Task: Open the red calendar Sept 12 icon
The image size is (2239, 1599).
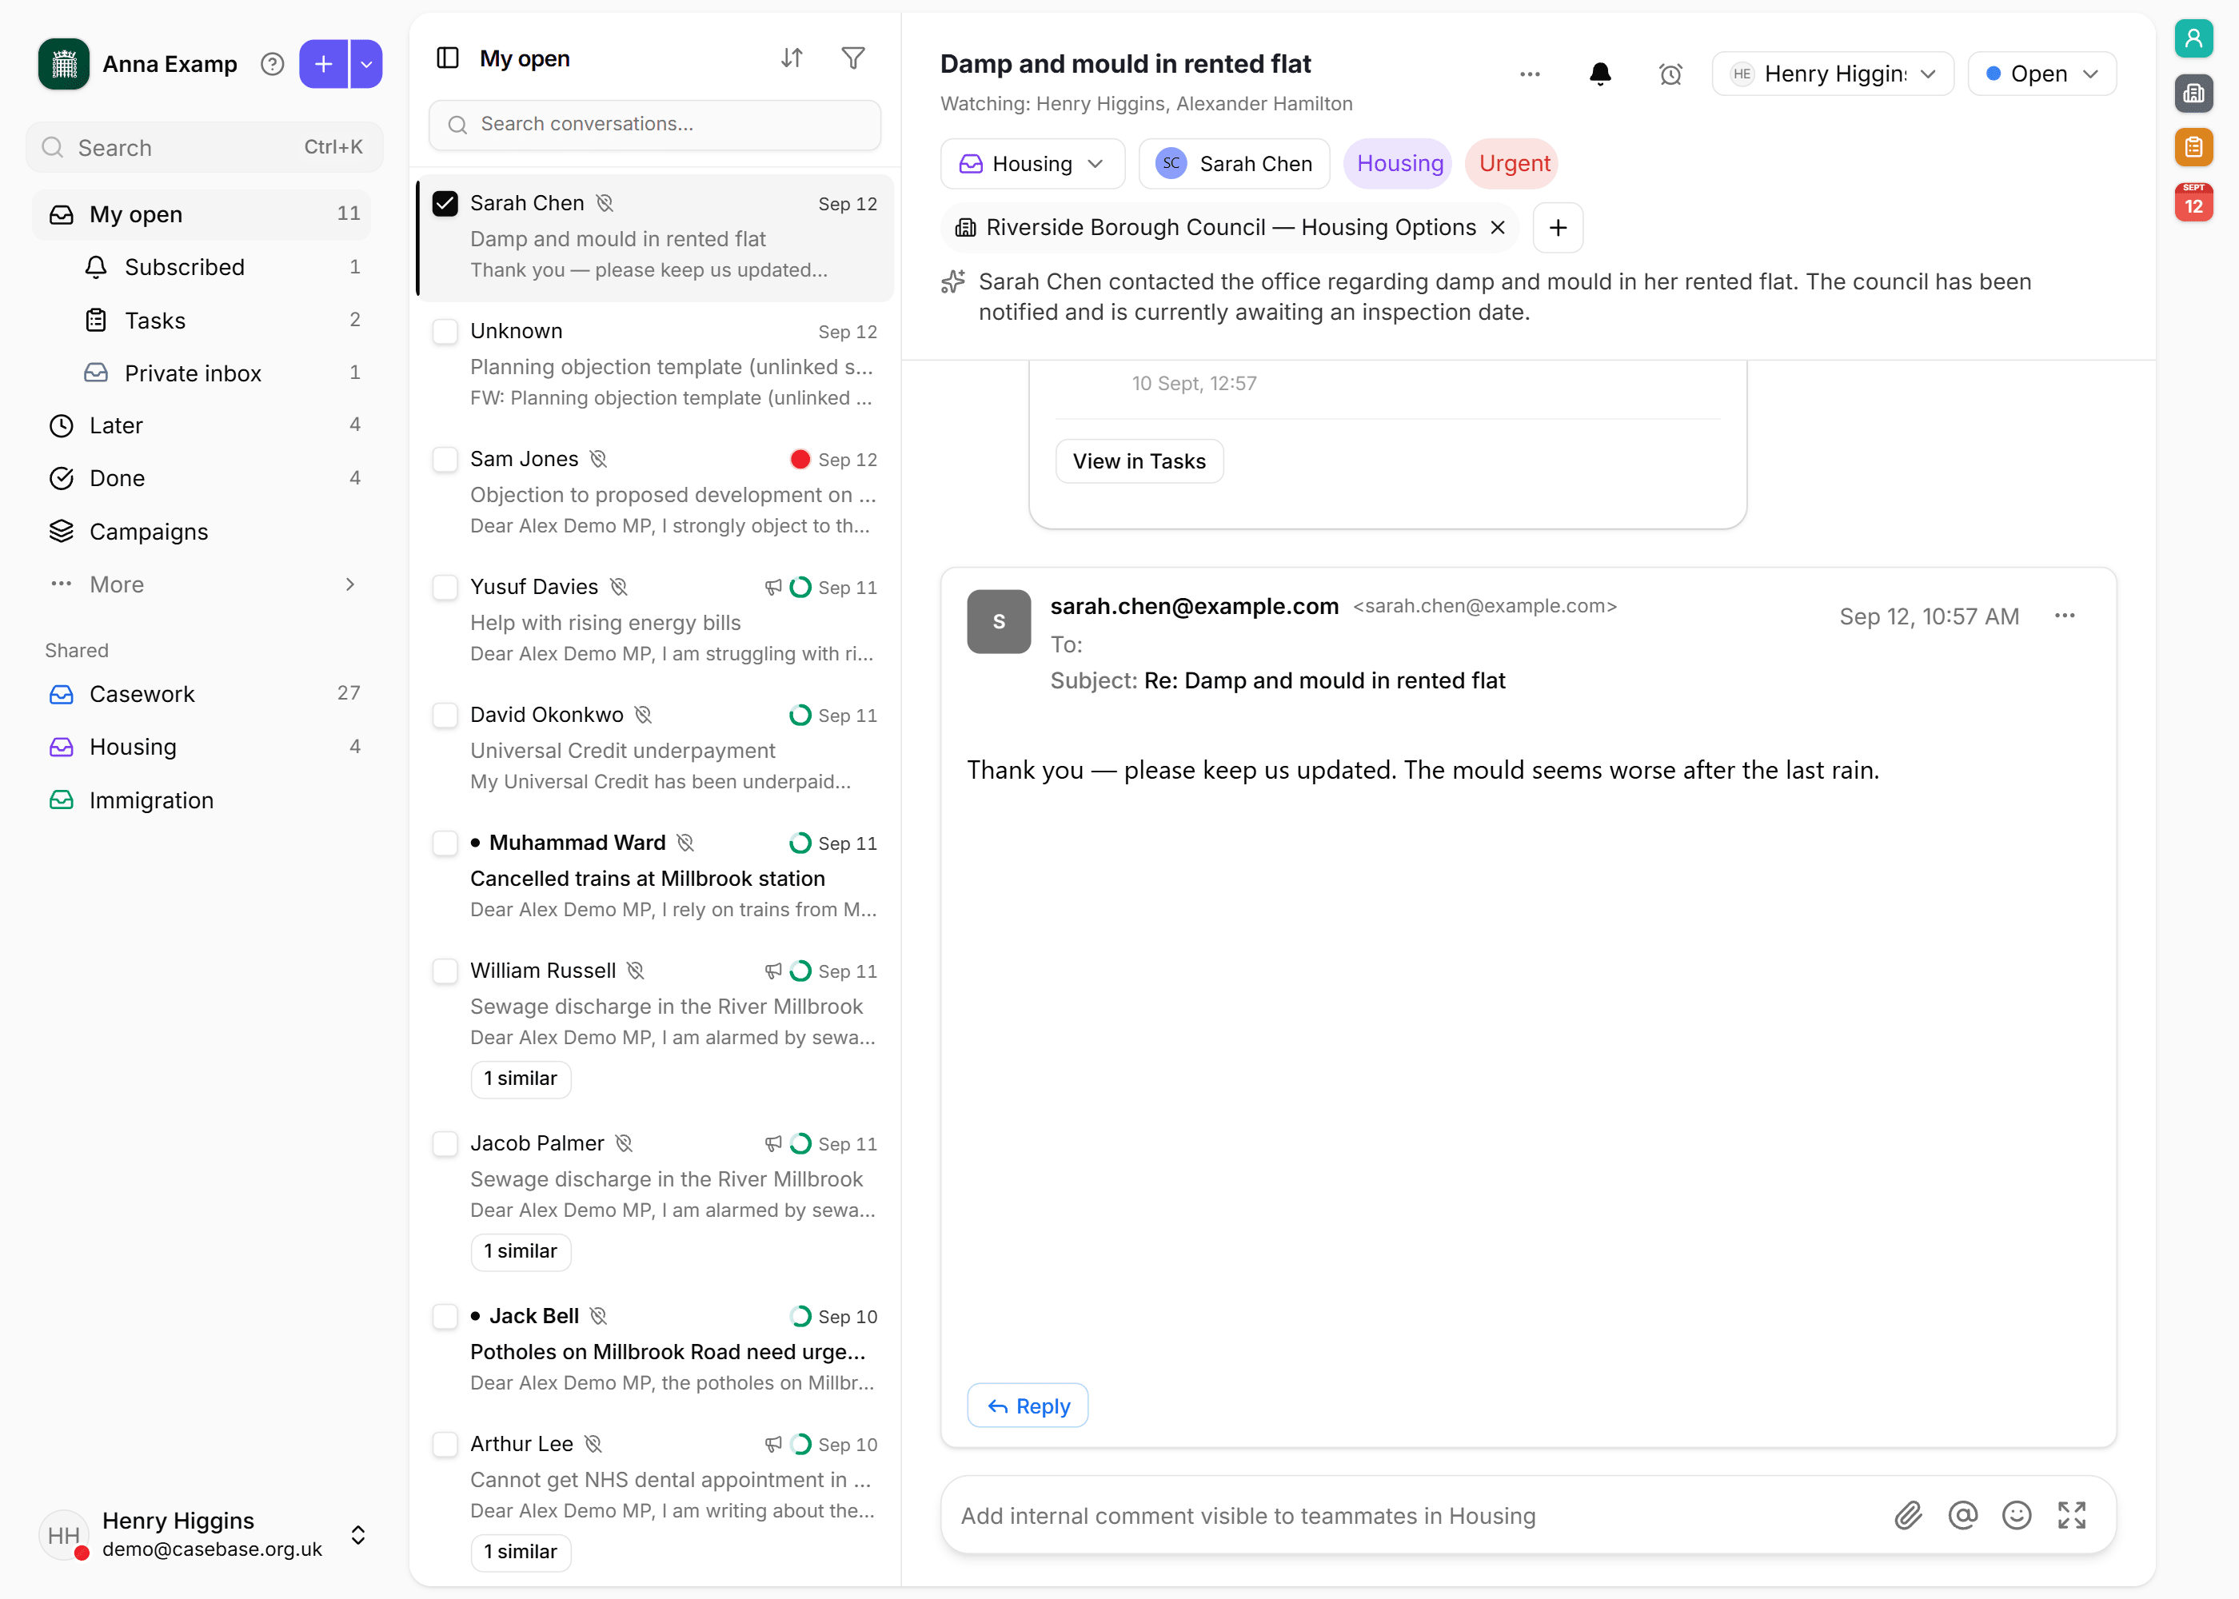Action: pyautogui.click(x=2193, y=203)
